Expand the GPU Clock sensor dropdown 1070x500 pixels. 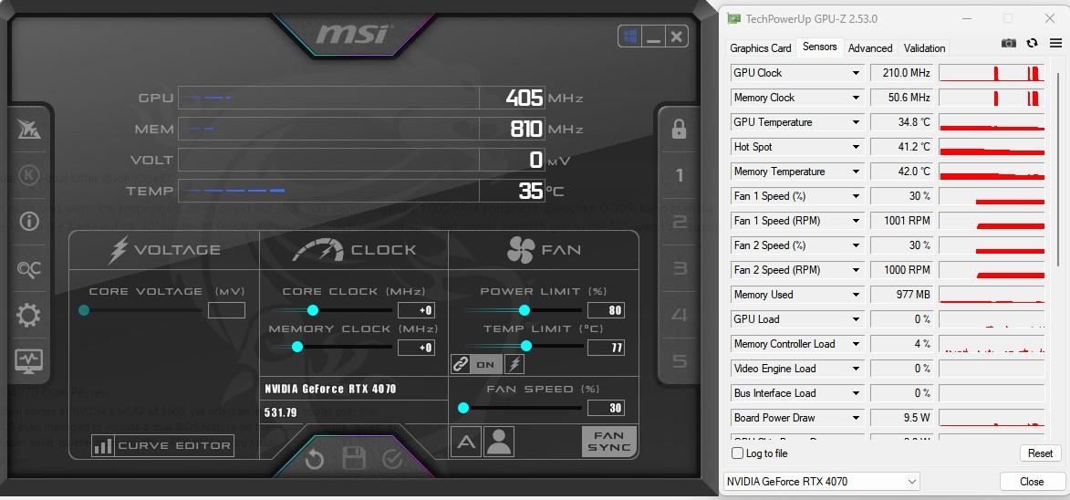click(x=856, y=73)
